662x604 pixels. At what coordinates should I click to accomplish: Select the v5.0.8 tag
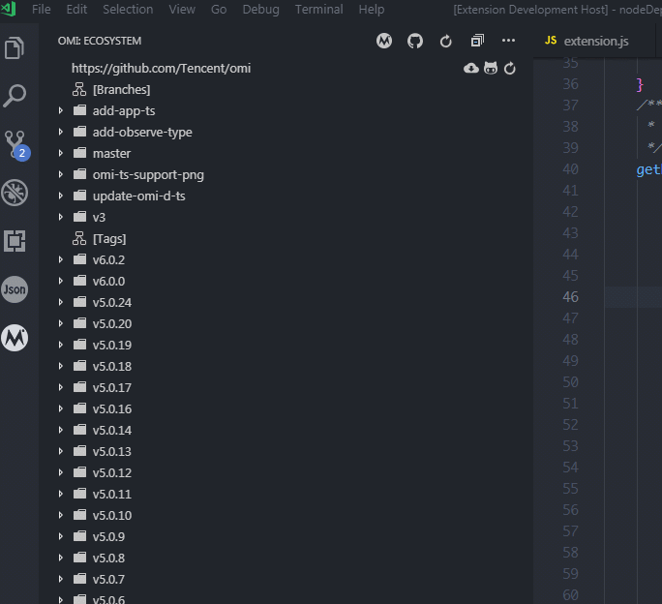(x=286, y=558)
